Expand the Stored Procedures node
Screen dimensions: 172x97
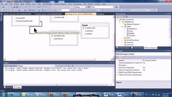click(x=122, y=40)
